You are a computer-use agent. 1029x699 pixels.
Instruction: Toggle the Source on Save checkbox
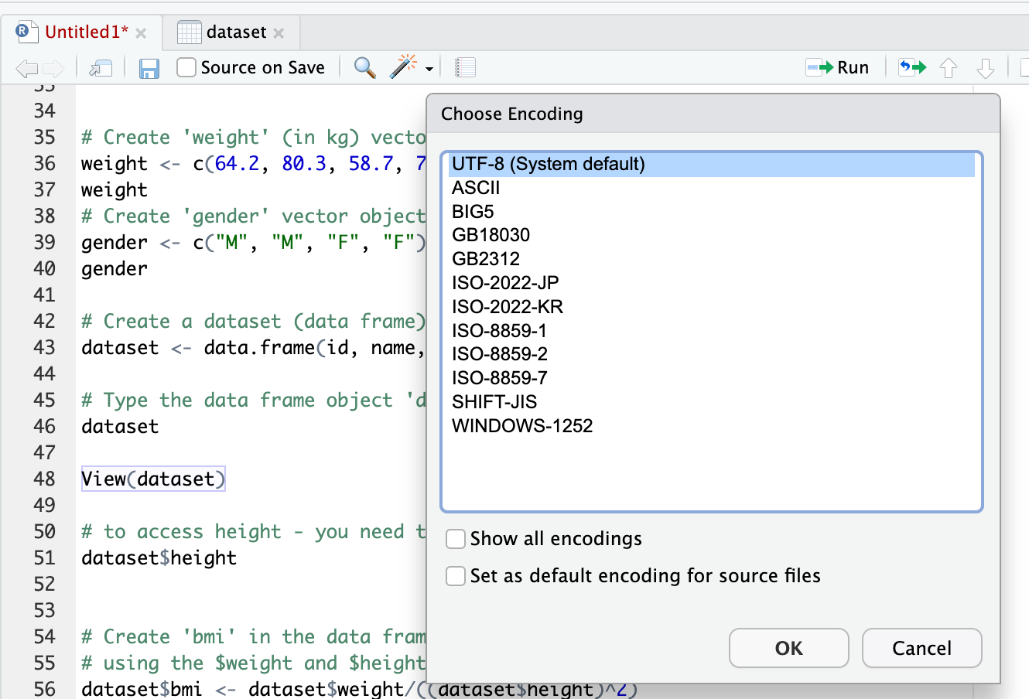[x=186, y=68]
